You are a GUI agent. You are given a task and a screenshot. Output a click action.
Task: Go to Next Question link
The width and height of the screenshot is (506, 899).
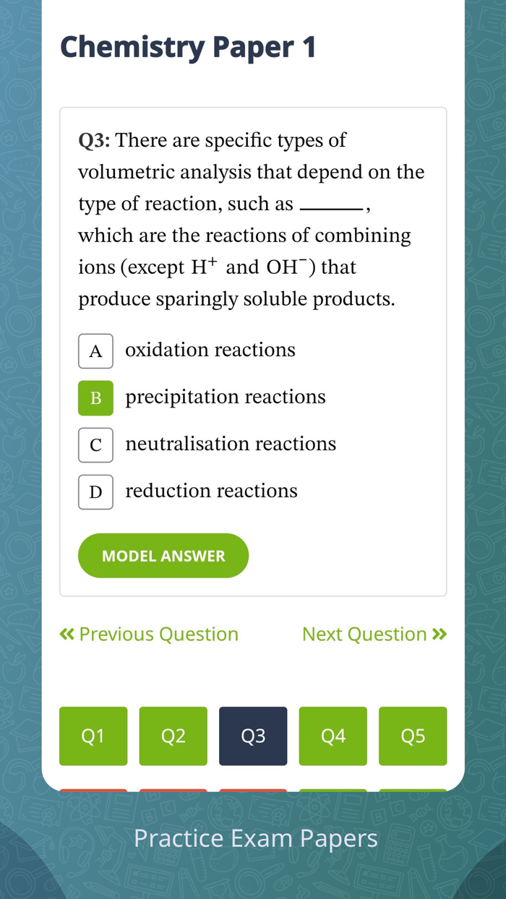pyautogui.click(x=364, y=635)
